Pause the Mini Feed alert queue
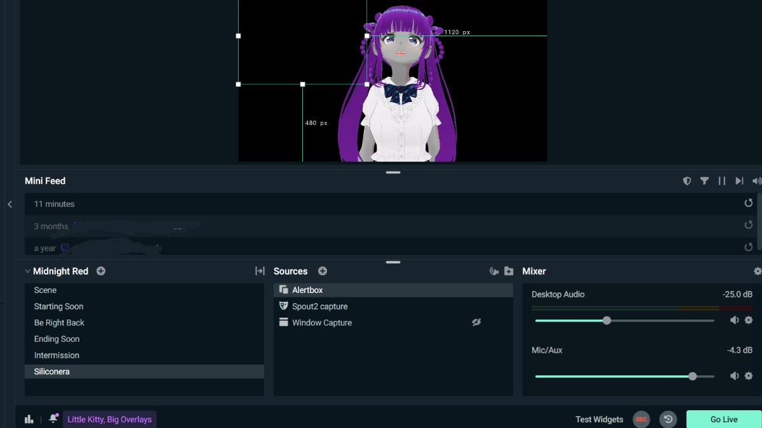The height and width of the screenshot is (428, 762). click(x=721, y=181)
